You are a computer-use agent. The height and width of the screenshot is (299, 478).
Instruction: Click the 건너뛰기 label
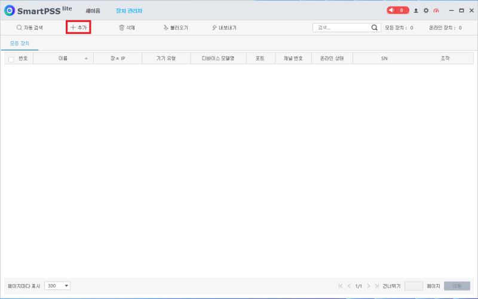point(392,286)
